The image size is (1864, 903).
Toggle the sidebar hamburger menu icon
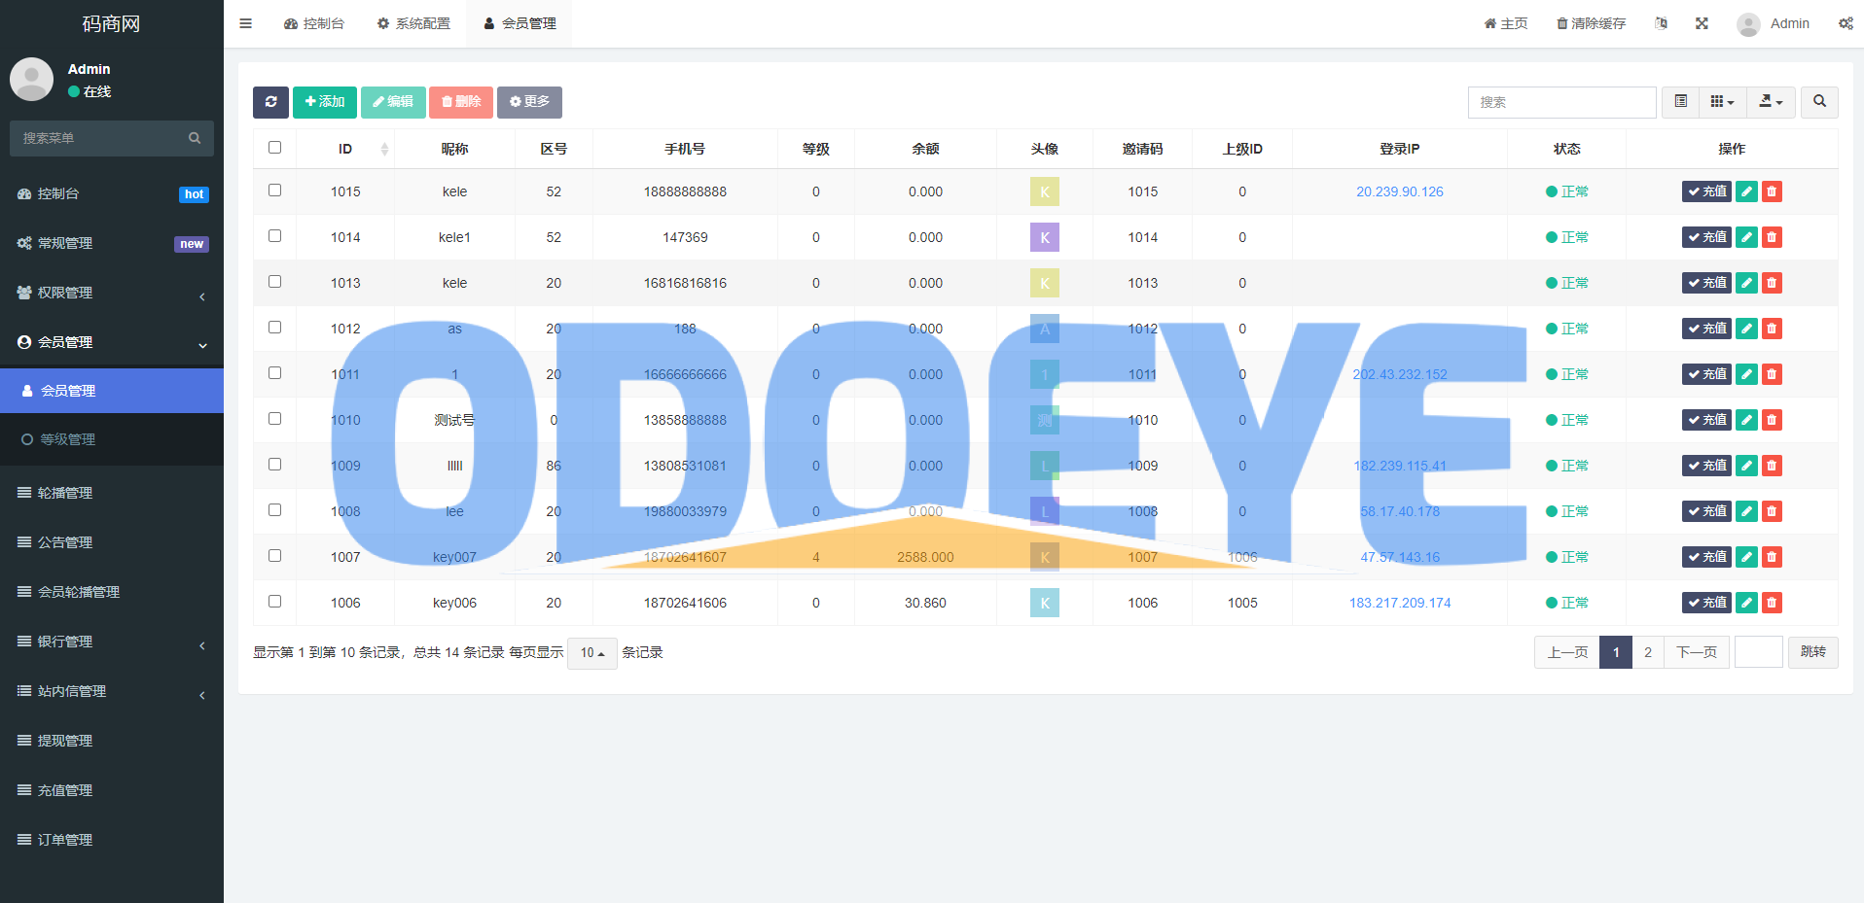[246, 23]
